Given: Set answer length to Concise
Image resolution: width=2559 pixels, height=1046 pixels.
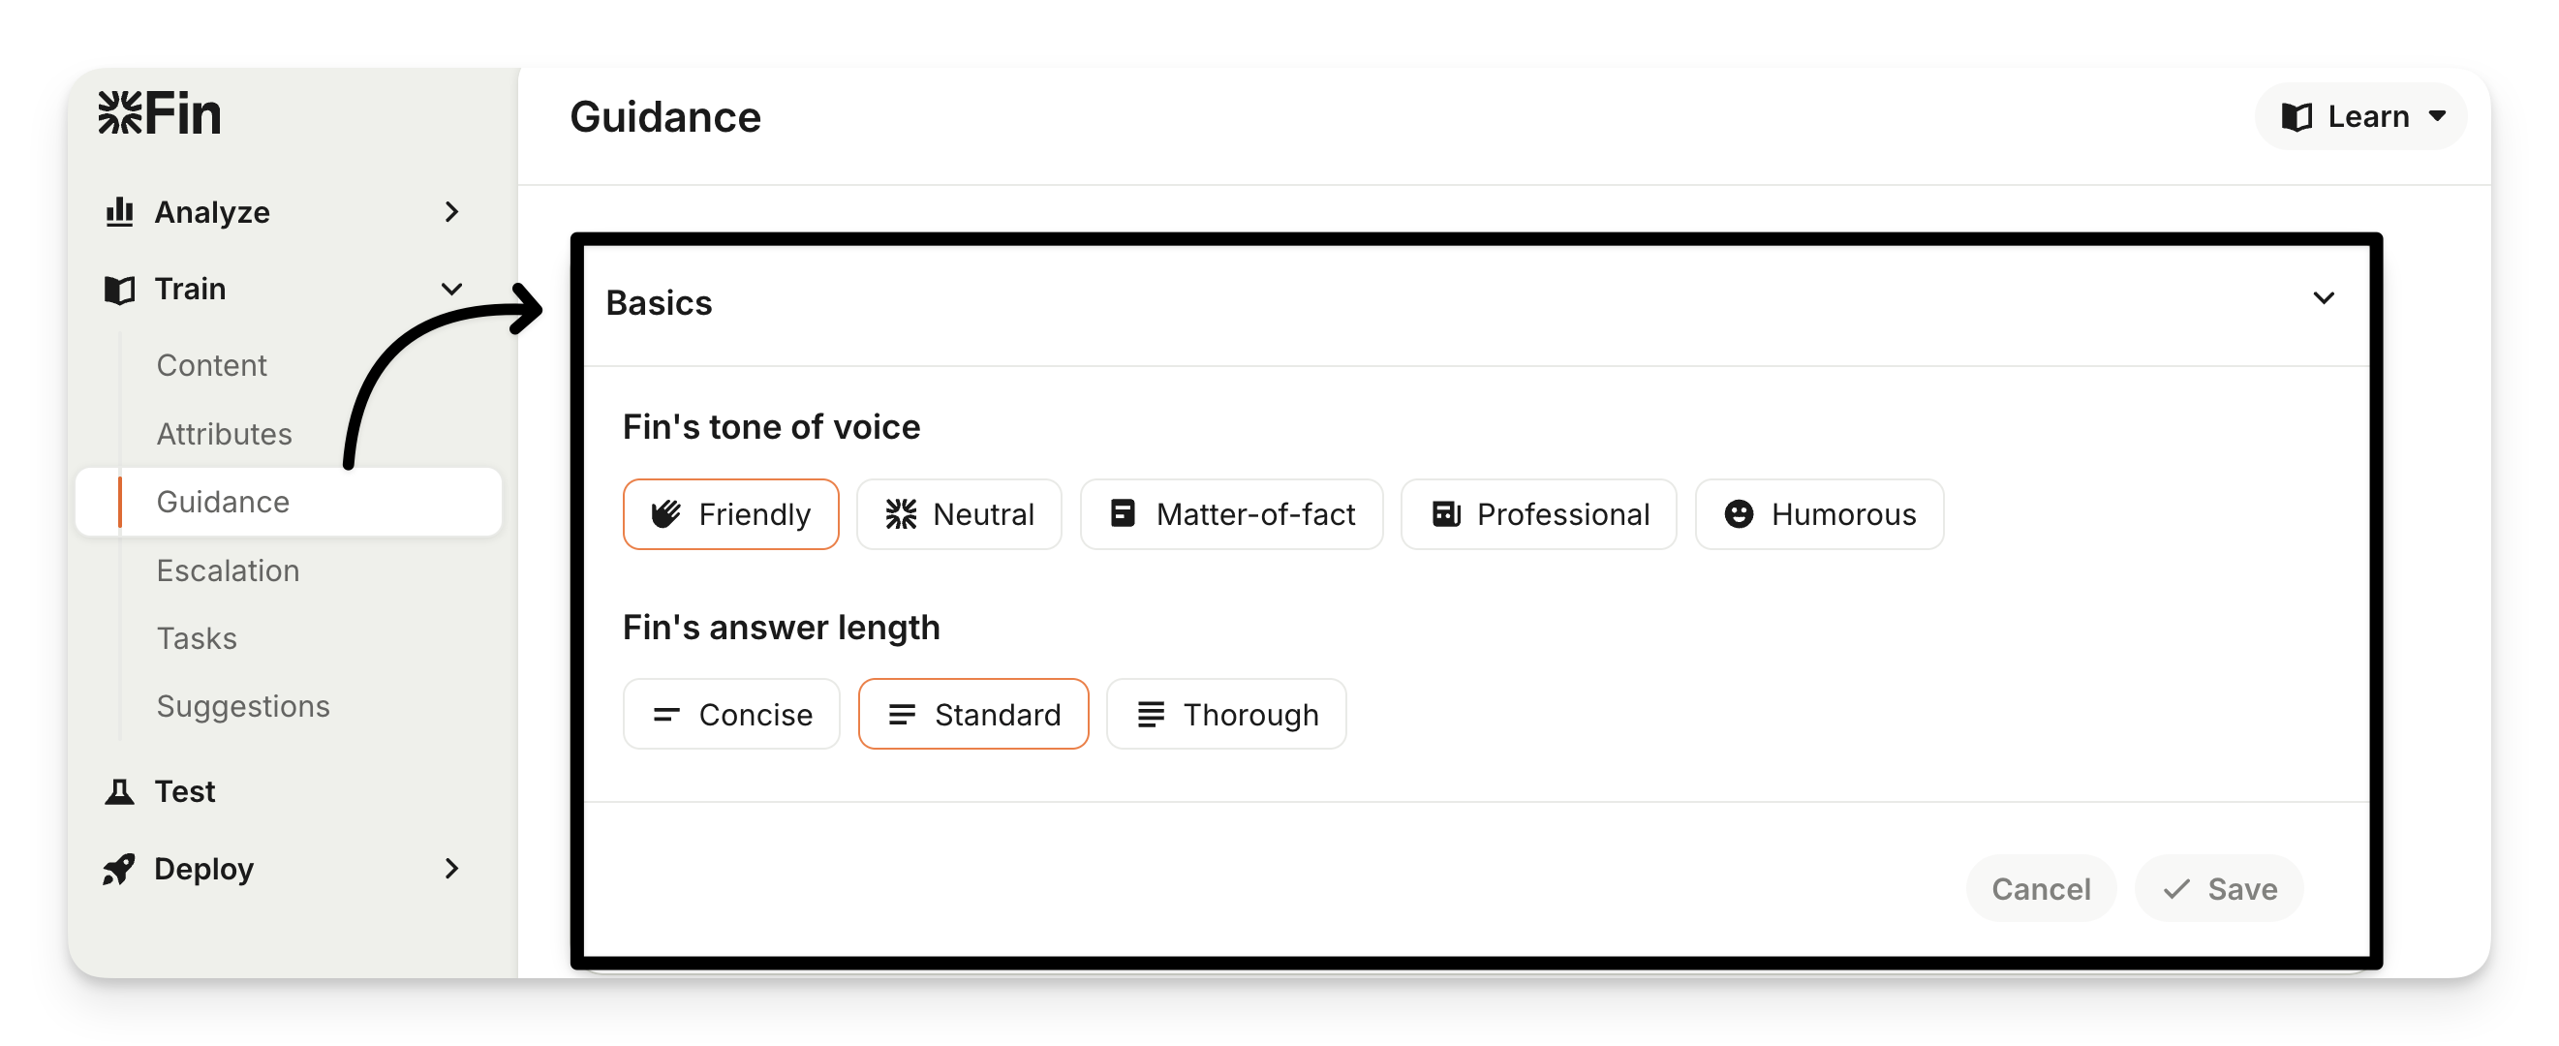Looking at the screenshot, I should point(731,714).
